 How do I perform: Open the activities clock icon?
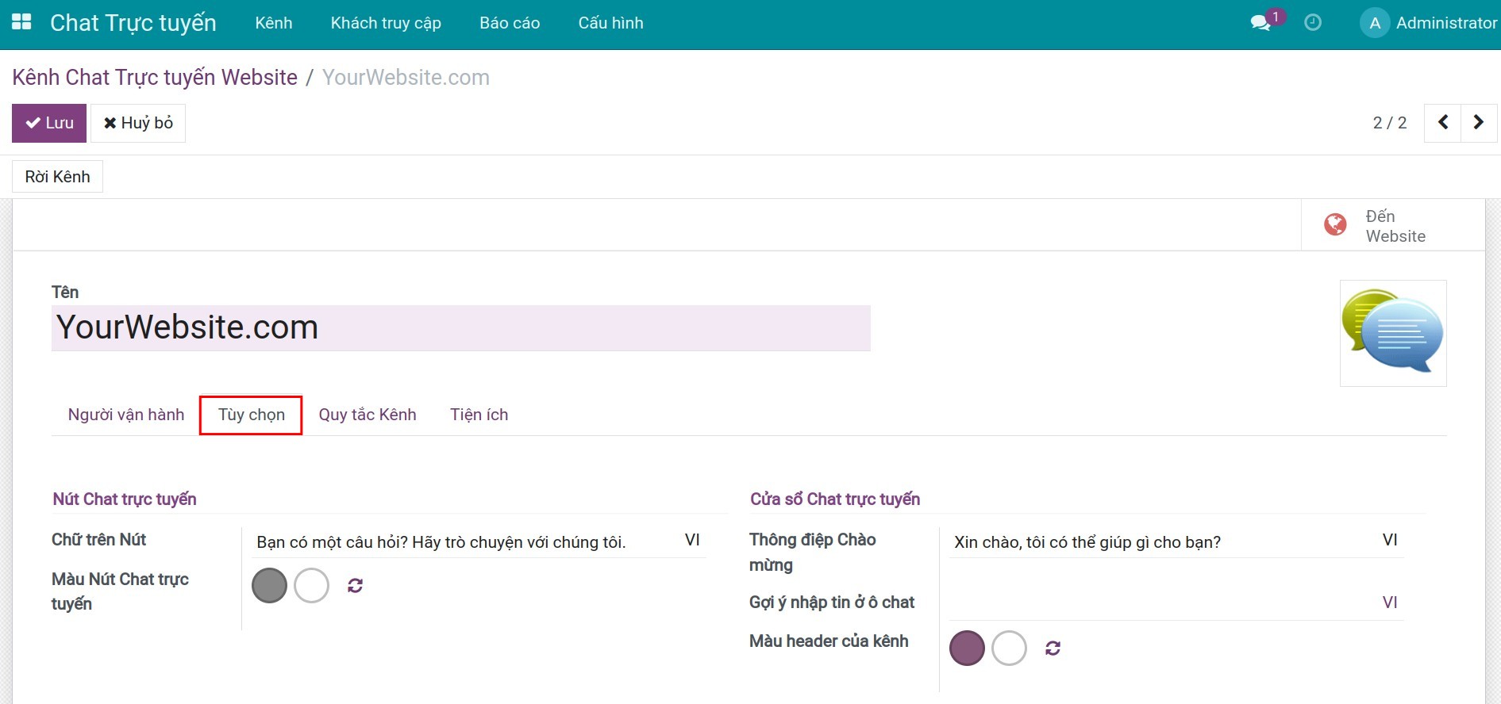[x=1313, y=23]
